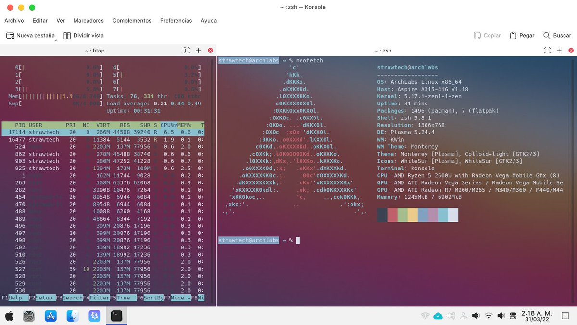Screen dimensions: 577x325
Task: Maximize the htop split pane
Action: (x=187, y=51)
